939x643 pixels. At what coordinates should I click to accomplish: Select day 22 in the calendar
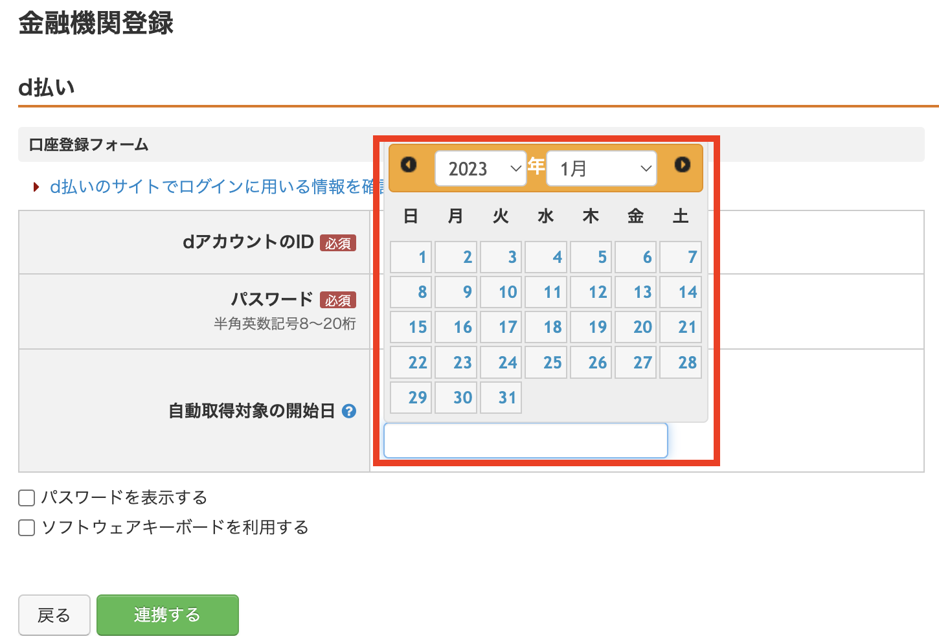tap(411, 363)
